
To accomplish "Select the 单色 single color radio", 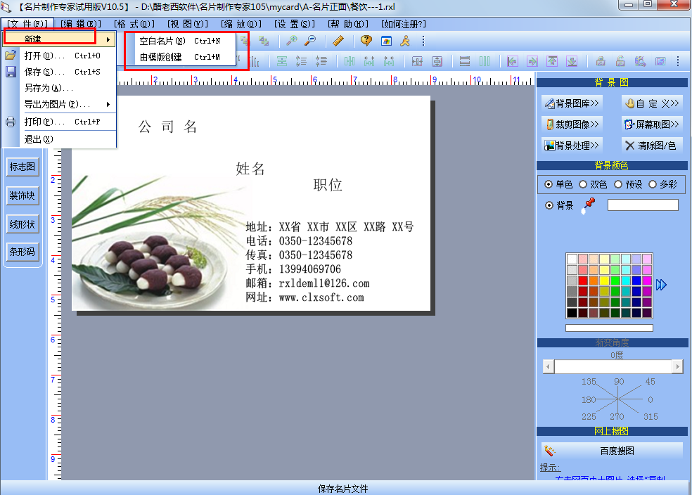I will tap(548, 184).
